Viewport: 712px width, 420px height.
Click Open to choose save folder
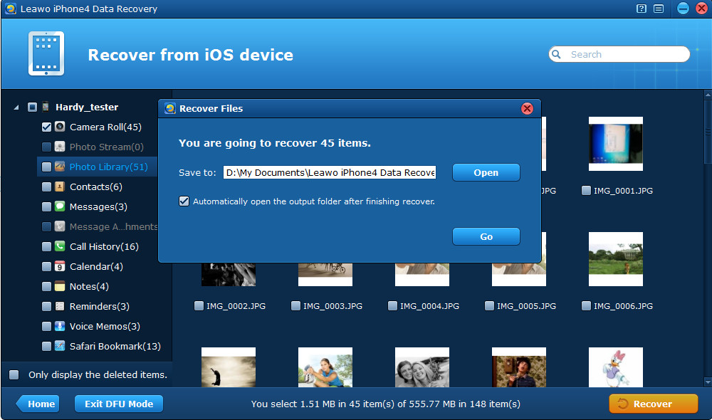click(486, 172)
